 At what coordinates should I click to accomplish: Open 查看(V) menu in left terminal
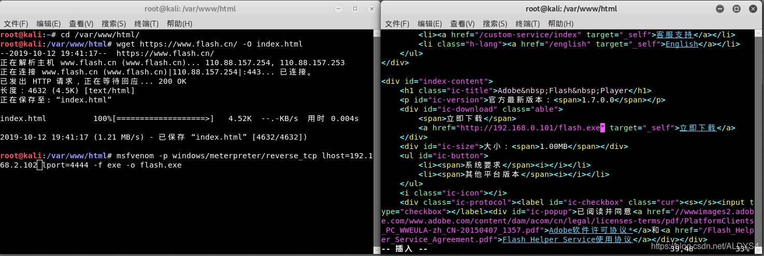(x=81, y=24)
